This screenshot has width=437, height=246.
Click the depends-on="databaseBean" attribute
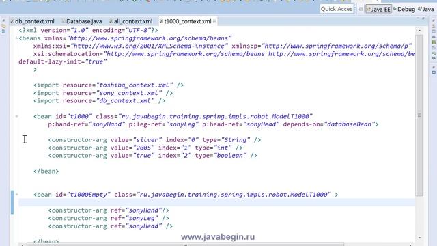pyautogui.click(x=329, y=124)
